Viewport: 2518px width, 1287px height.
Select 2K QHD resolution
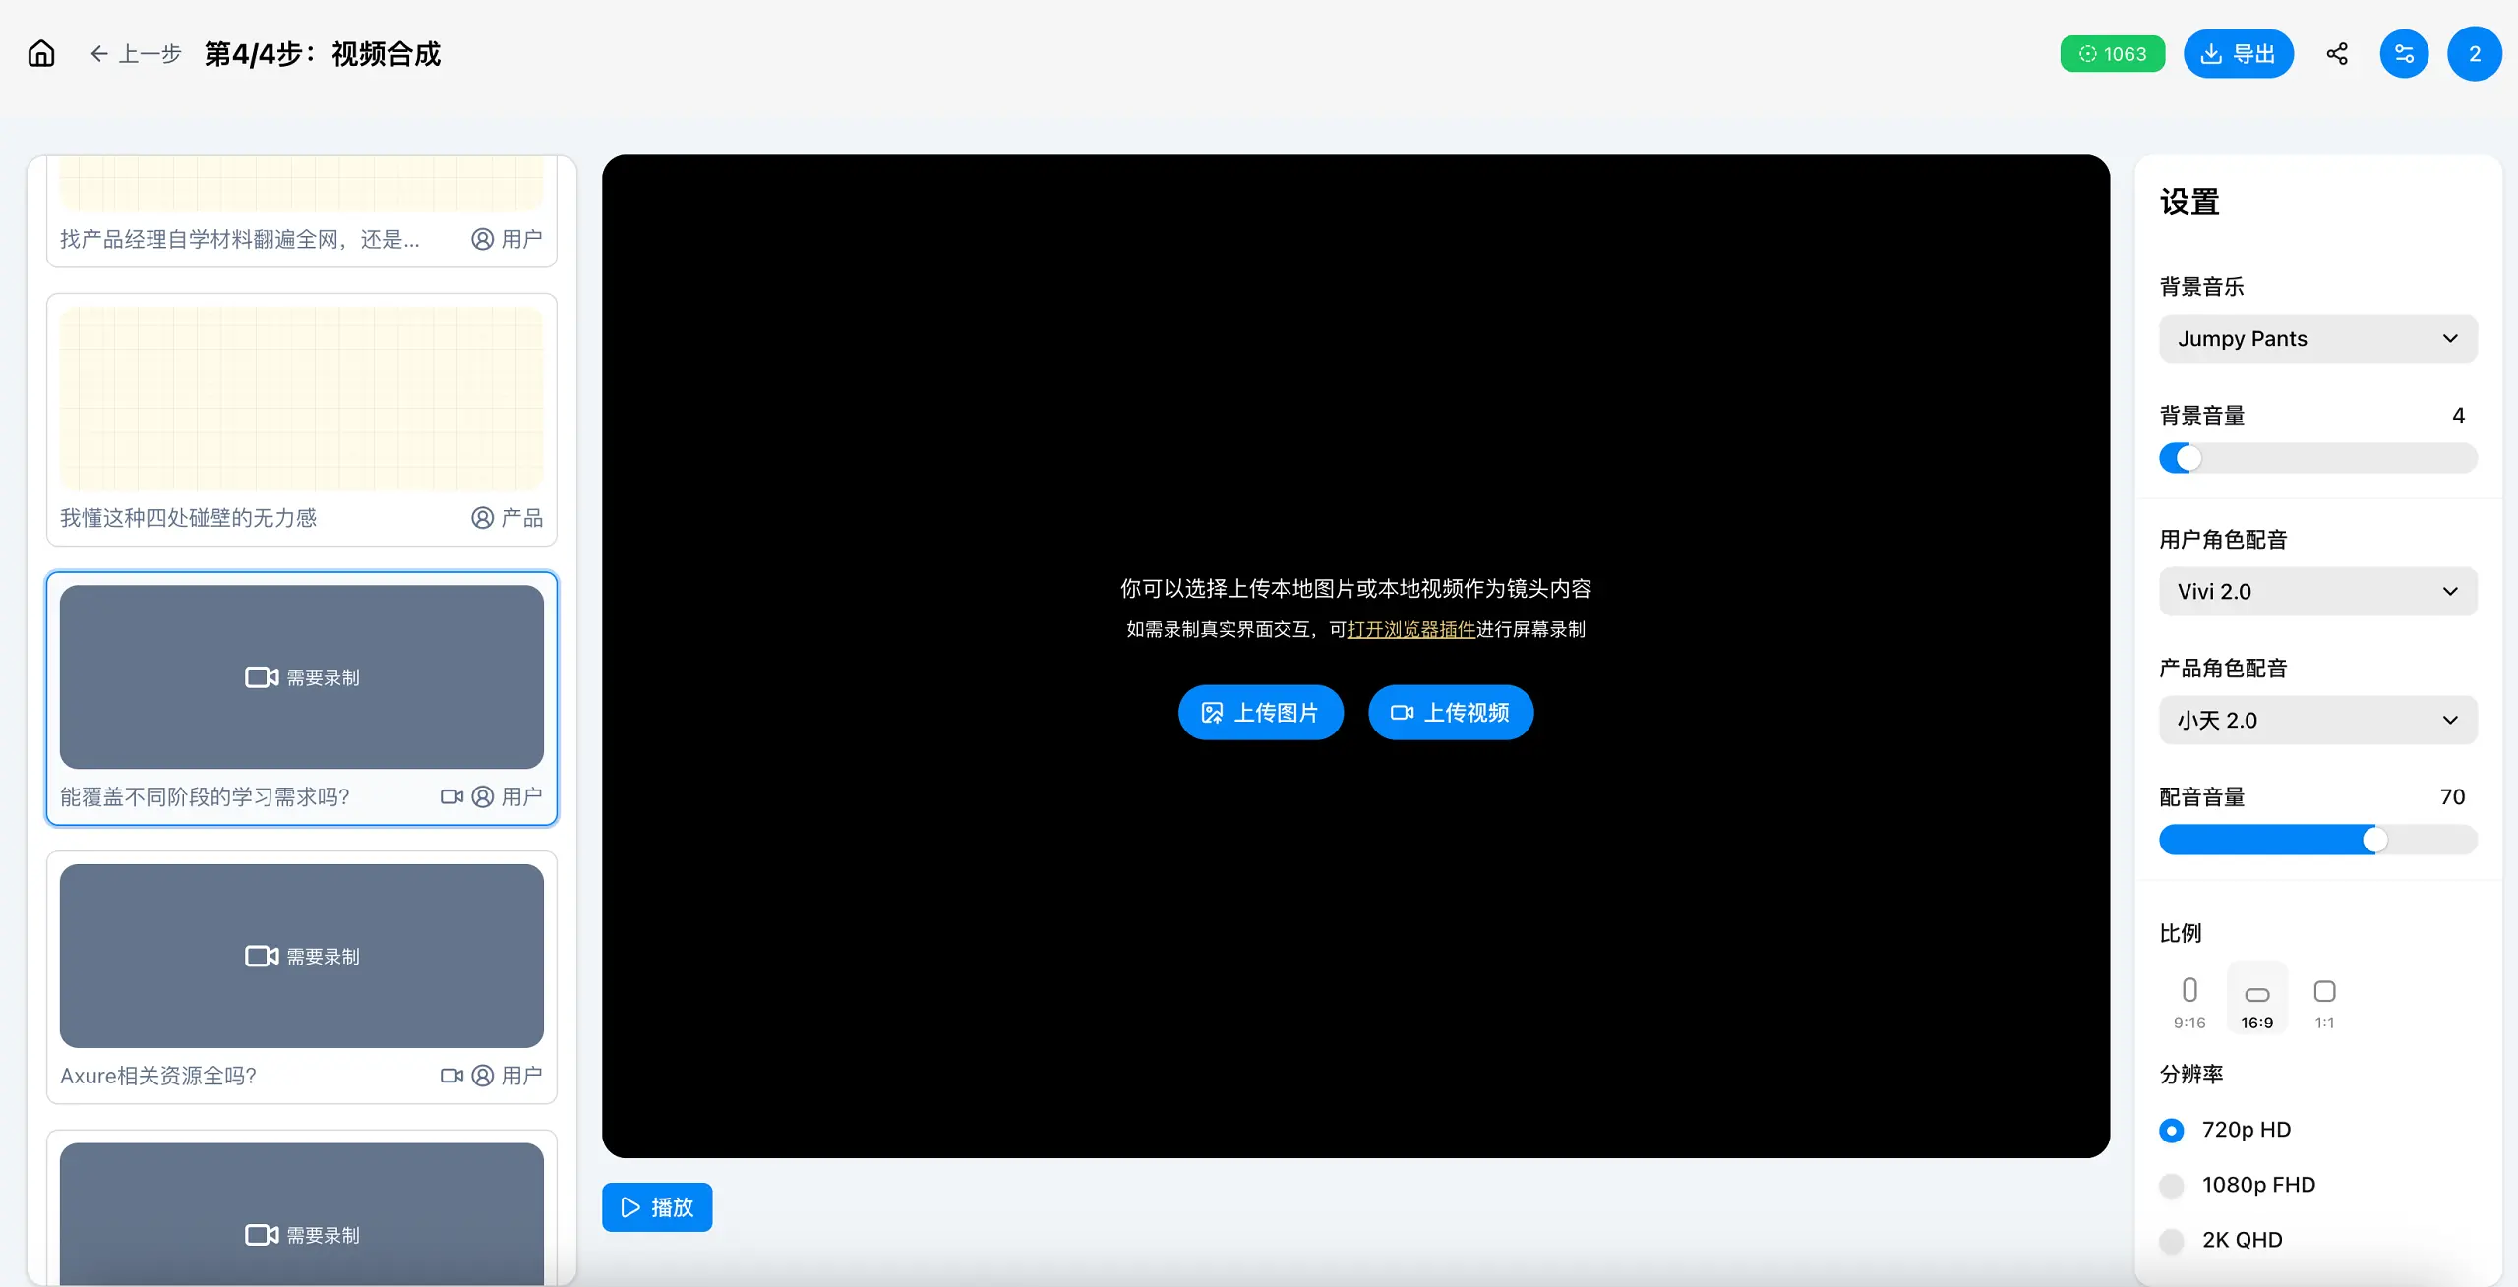2172,1240
